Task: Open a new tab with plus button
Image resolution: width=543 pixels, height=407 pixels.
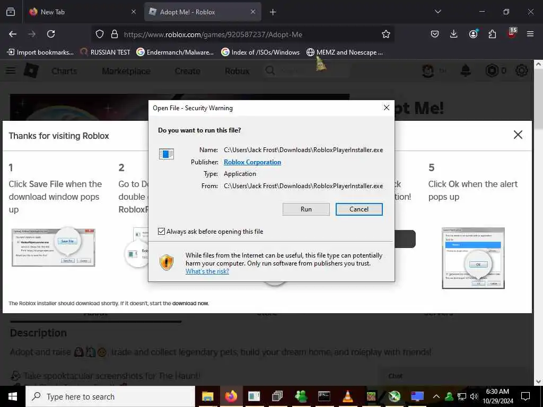Action: (x=273, y=12)
